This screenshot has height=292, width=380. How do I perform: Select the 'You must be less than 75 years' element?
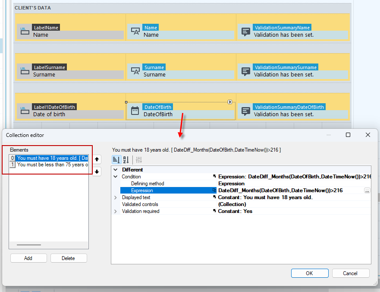point(49,165)
